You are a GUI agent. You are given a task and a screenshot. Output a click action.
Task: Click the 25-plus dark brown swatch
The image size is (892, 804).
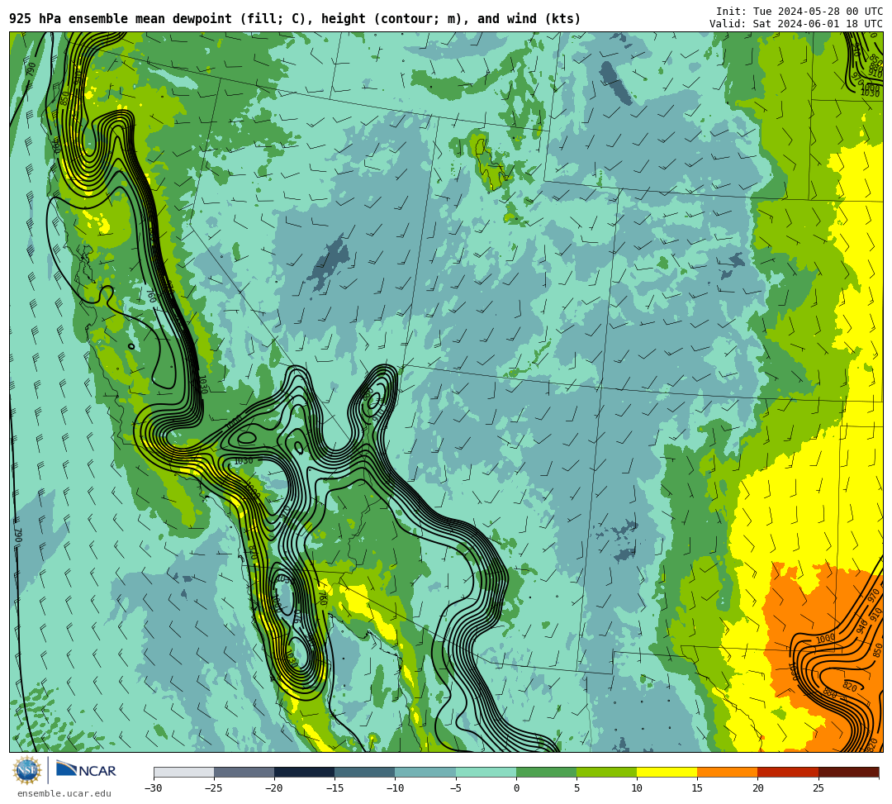click(849, 772)
